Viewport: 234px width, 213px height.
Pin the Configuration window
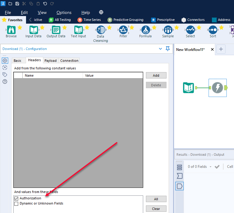[x=168, y=49]
